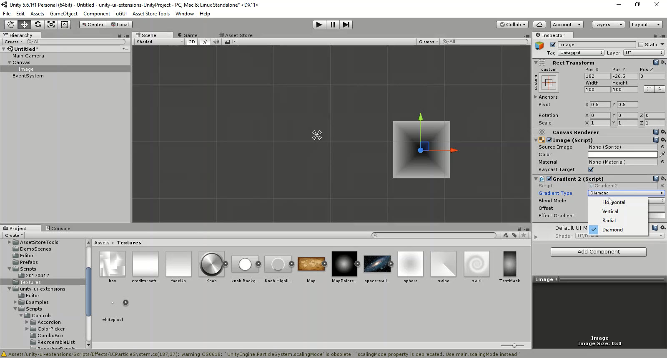Viewport: 667px width, 358px height.
Task: Select Horizontal gradient type
Action: pyautogui.click(x=618, y=202)
